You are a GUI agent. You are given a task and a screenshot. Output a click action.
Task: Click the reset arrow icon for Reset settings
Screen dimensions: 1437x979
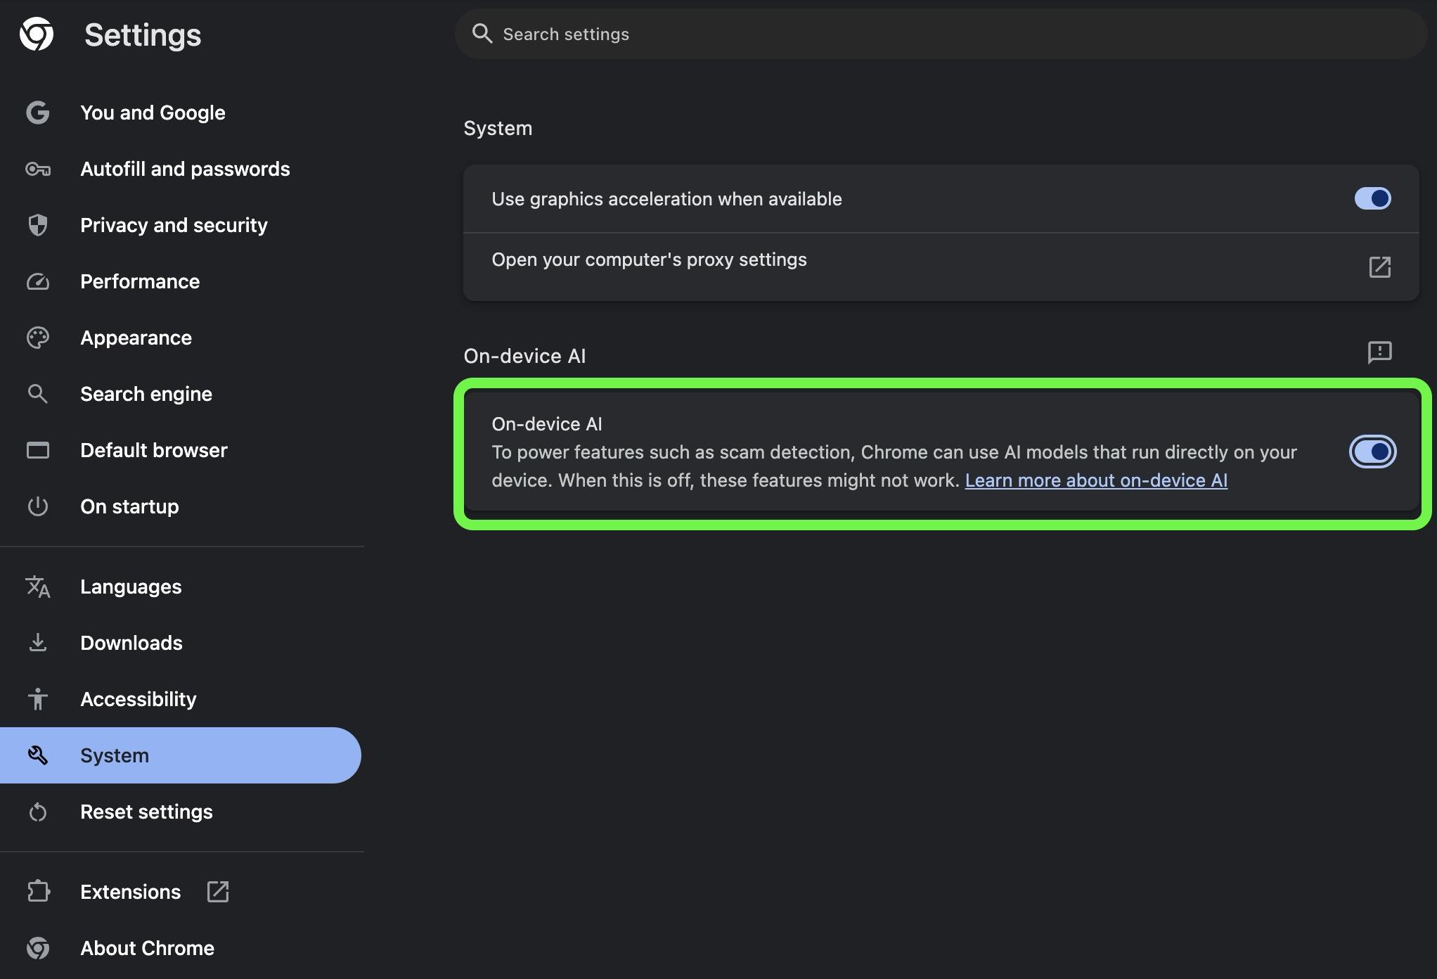click(38, 812)
